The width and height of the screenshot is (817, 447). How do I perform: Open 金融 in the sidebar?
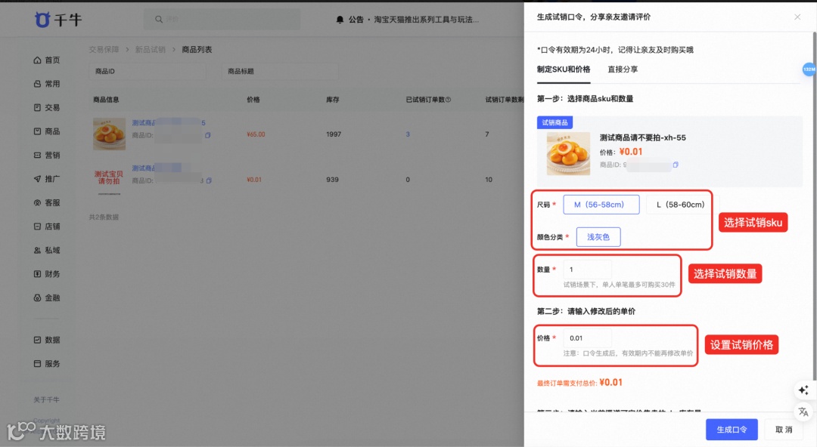(47, 297)
